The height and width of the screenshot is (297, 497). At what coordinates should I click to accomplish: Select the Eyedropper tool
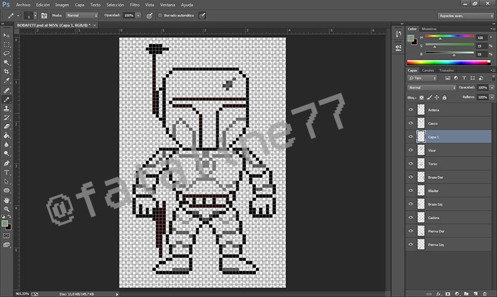[x=6, y=81]
